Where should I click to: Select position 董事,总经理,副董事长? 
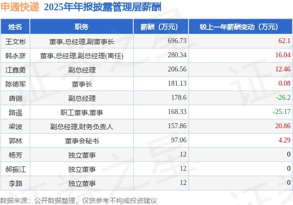[x=82, y=42]
